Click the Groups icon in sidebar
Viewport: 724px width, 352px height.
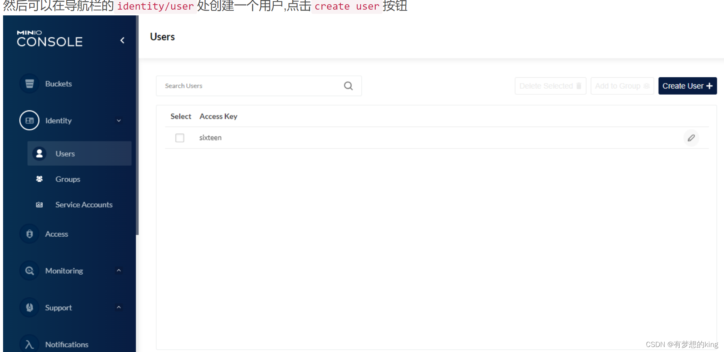click(x=40, y=179)
